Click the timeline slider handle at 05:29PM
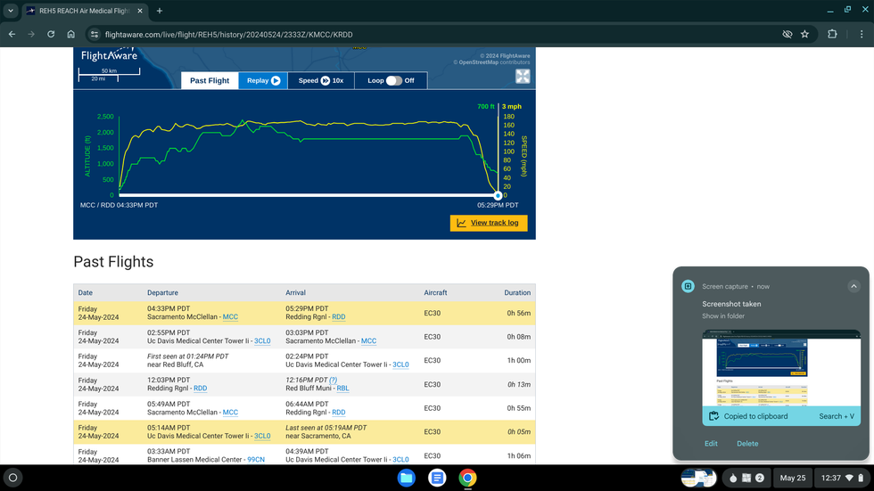The height and width of the screenshot is (491, 874). 498,195
